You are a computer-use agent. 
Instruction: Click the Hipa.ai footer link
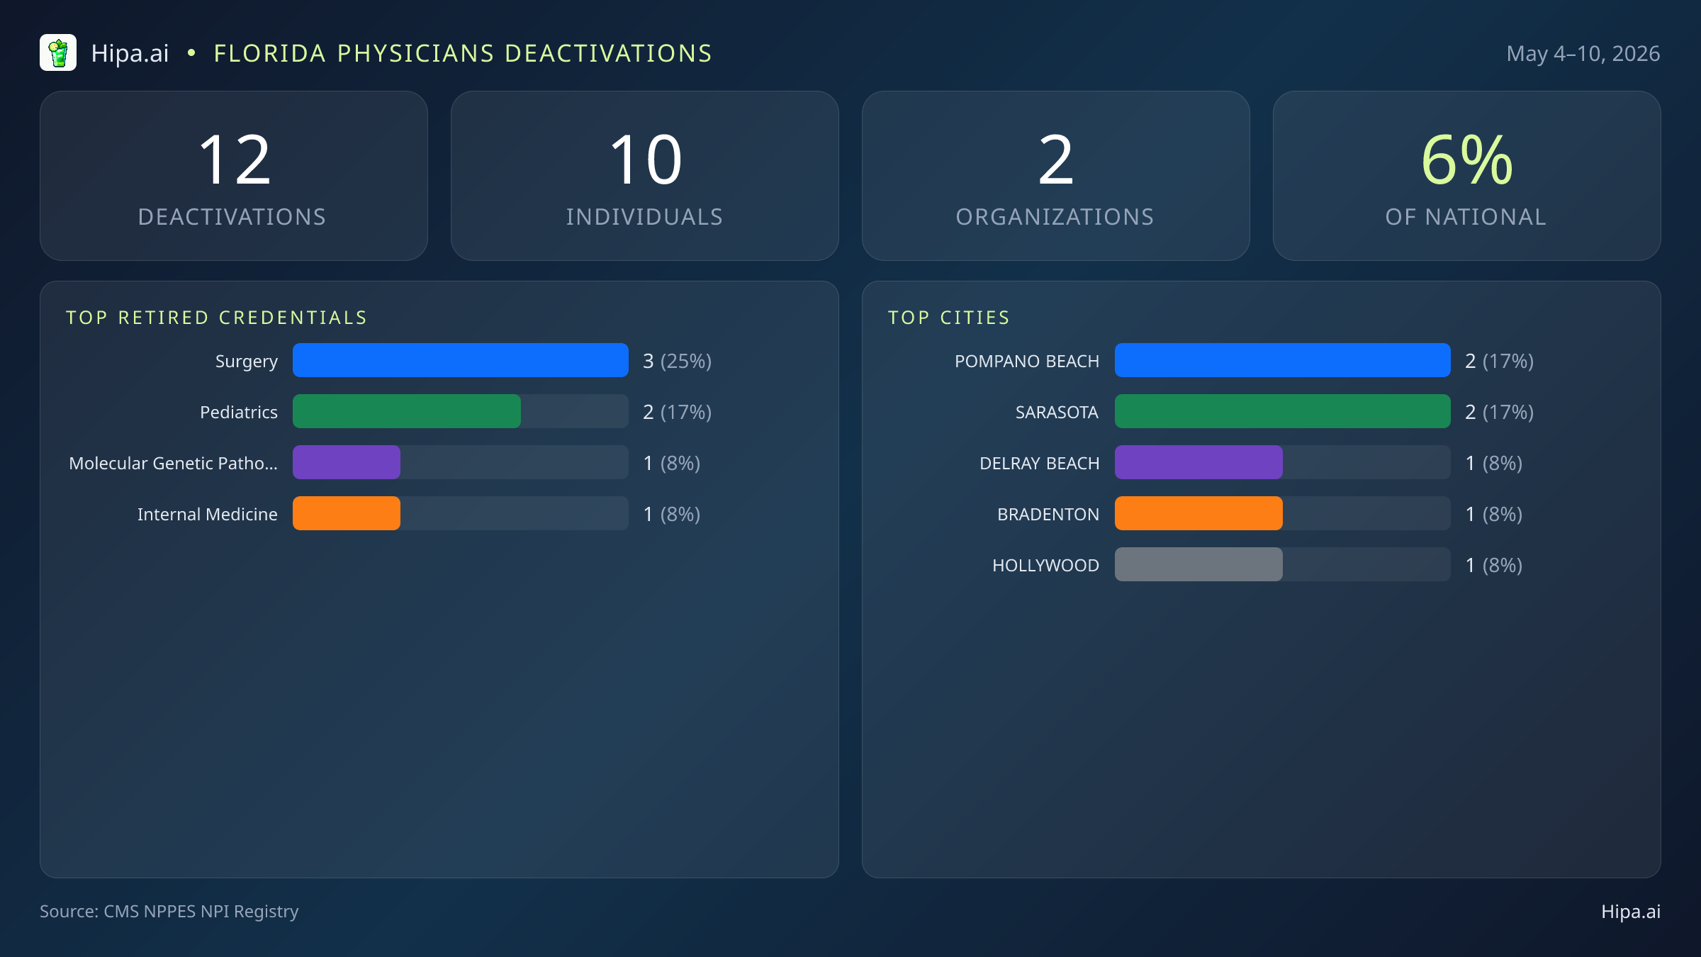coord(1631,912)
